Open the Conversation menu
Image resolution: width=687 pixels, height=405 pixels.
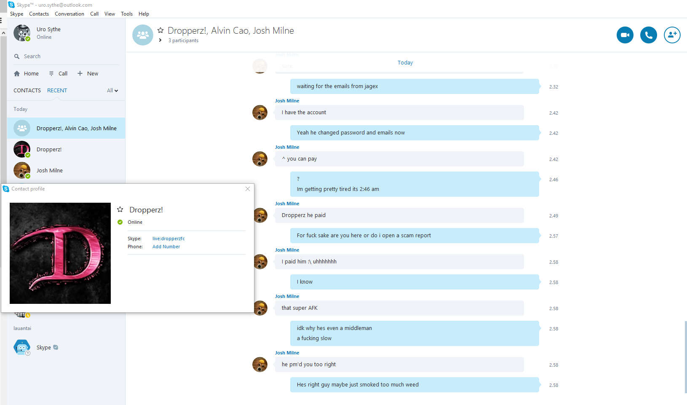[x=70, y=14]
